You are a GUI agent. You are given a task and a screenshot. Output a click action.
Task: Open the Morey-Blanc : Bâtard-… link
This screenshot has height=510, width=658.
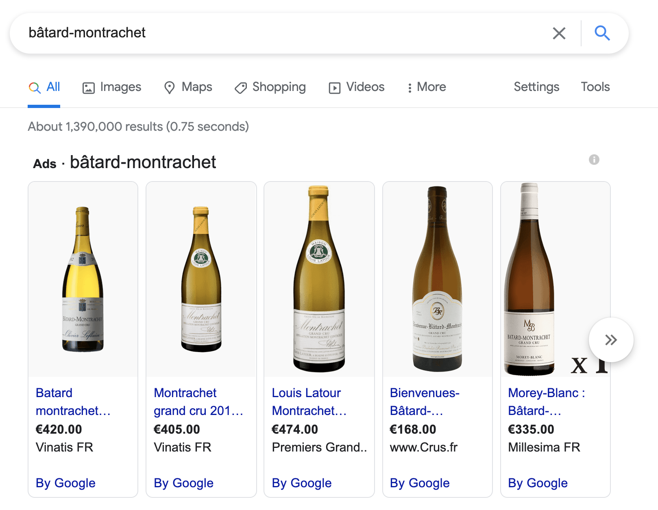coord(547,402)
